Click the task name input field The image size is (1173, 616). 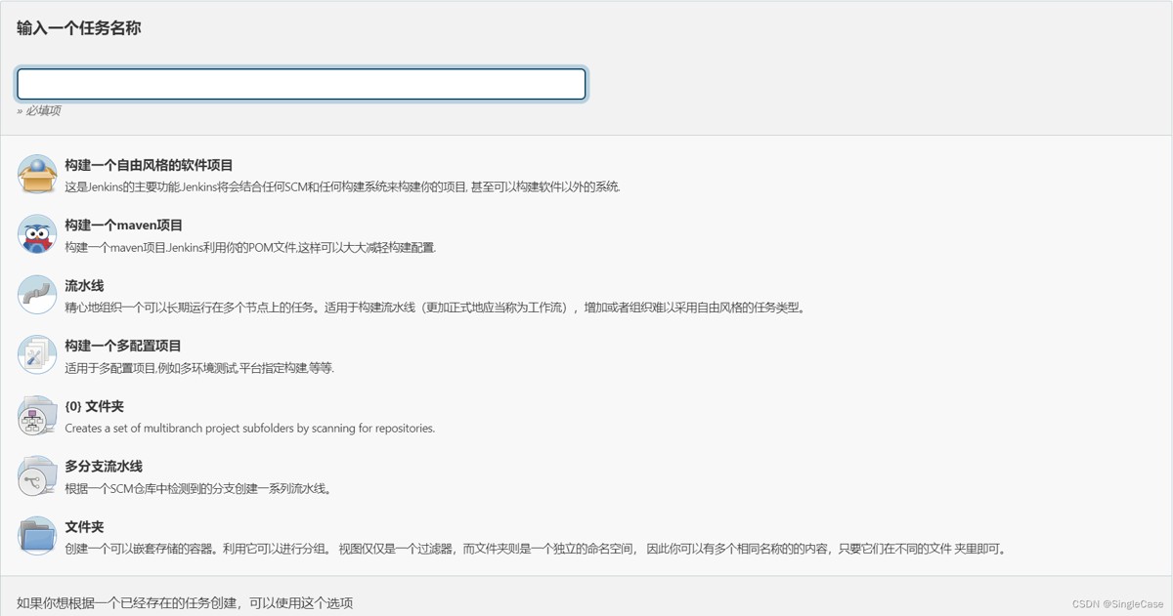pos(301,84)
